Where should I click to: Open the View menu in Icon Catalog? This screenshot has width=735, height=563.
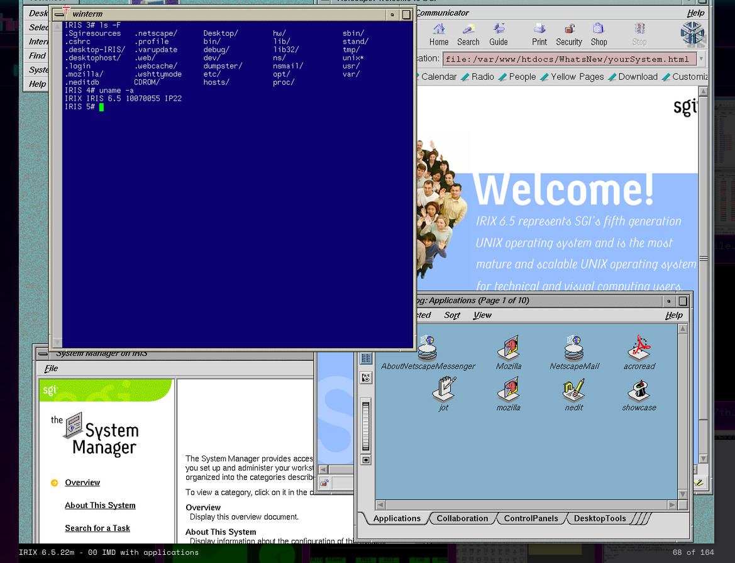coord(482,315)
